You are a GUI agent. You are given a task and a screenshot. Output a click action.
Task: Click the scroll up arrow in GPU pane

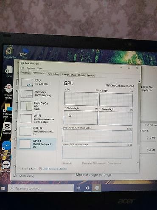point(139,82)
